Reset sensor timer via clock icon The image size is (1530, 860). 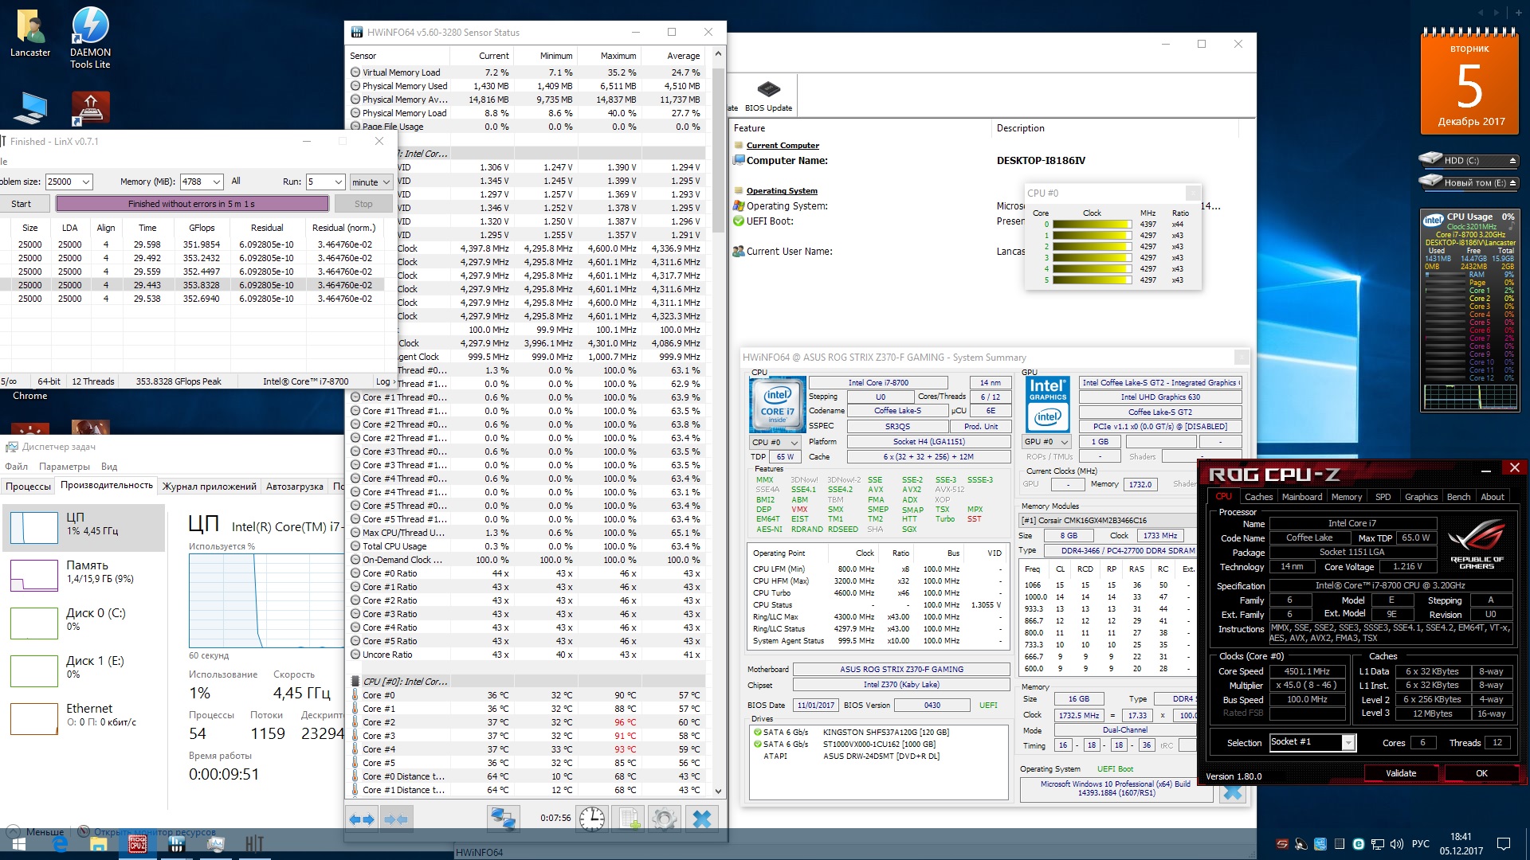coord(591,819)
